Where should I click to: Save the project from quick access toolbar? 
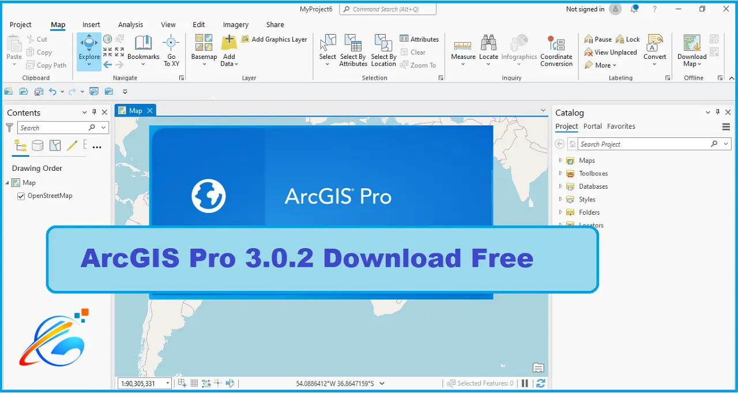38,91
